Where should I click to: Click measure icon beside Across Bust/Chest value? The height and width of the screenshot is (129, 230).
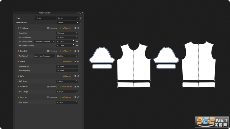point(77,42)
